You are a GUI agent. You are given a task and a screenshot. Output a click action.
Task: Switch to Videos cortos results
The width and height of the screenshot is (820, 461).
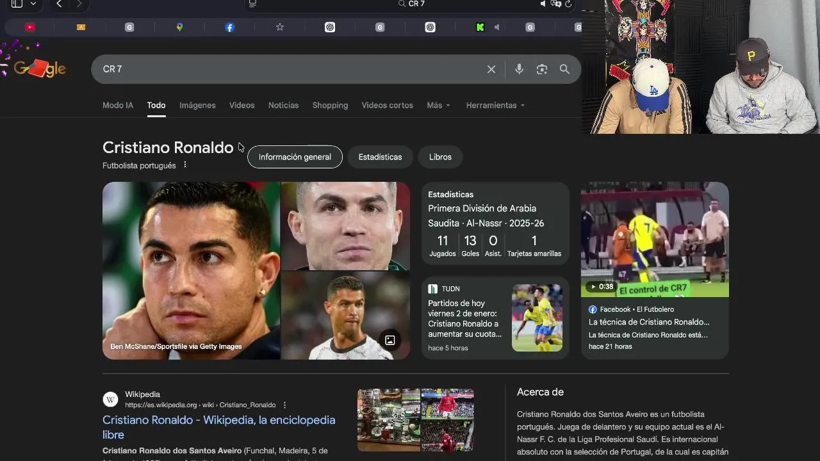point(387,105)
